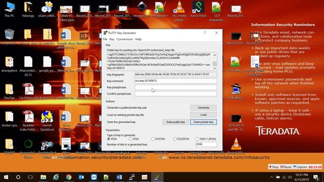Pause the oCam recording

pyautogui.click(x=286, y=167)
